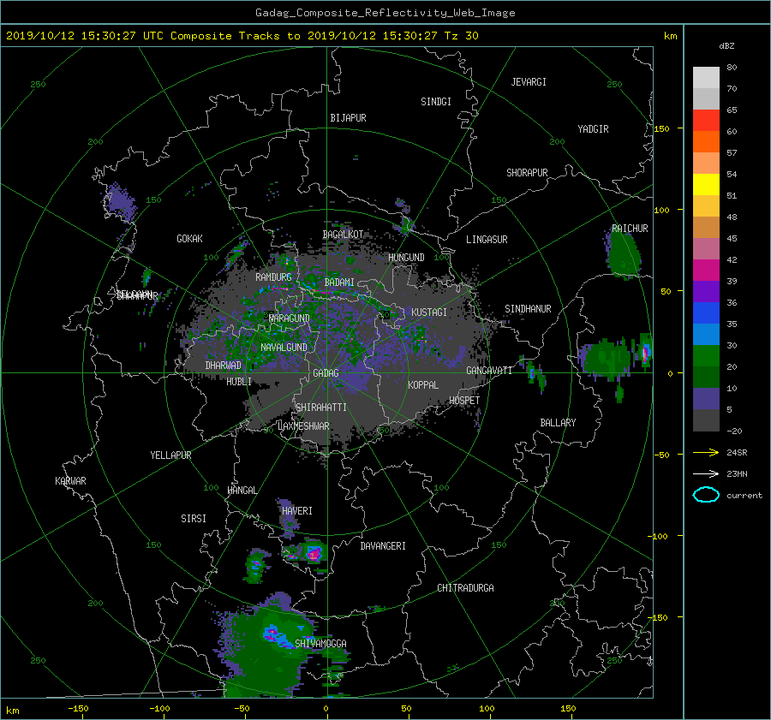Click the SHIVAMOGGA city label

tap(320, 643)
